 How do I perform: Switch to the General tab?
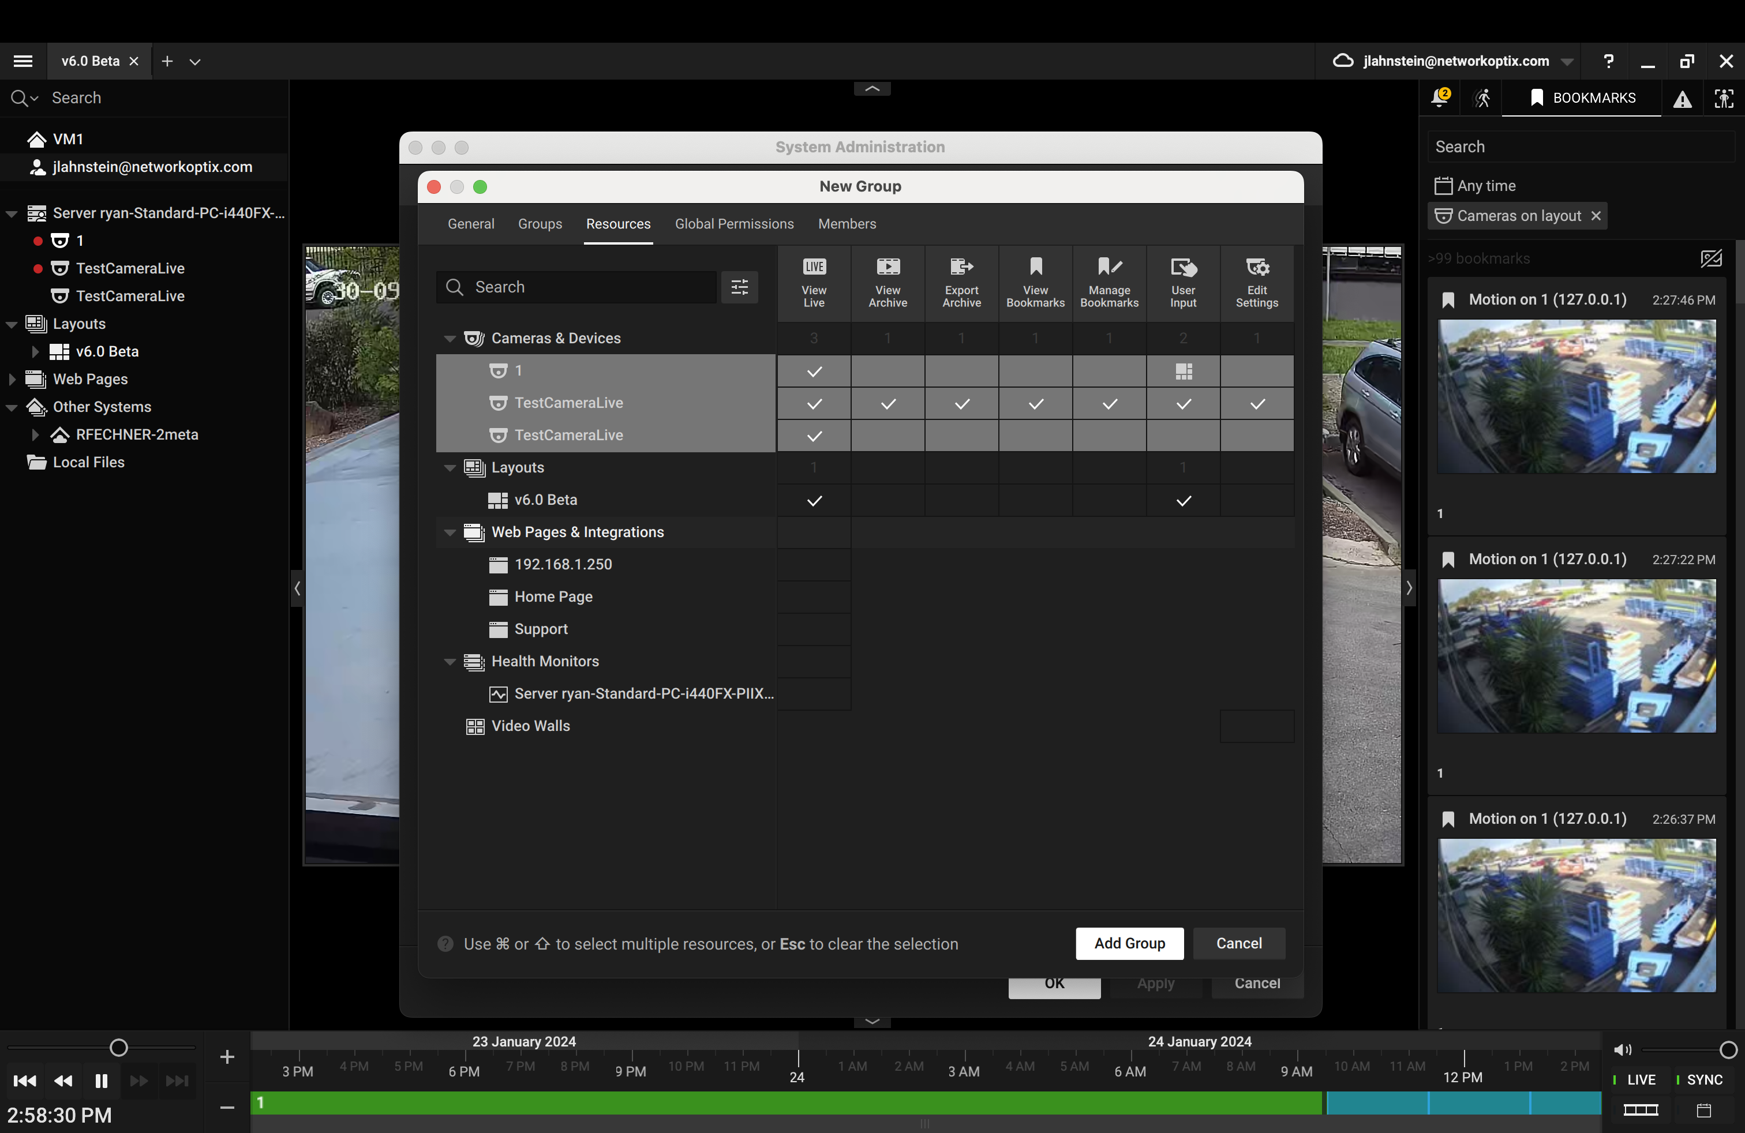[471, 223]
